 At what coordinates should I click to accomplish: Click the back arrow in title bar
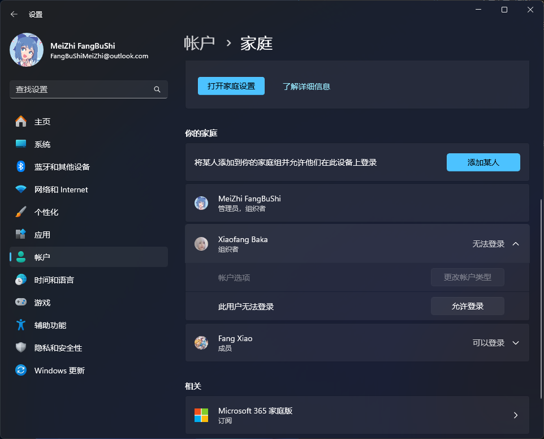tap(14, 14)
